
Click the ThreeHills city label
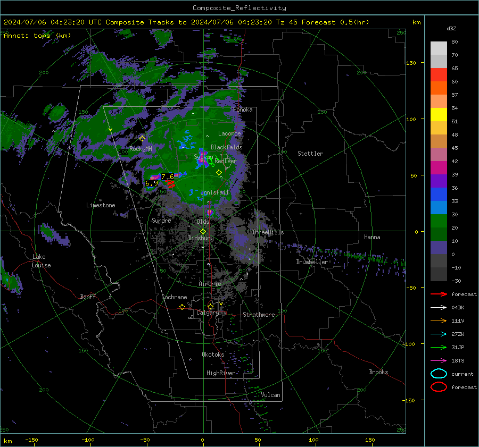pyautogui.click(x=268, y=232)
